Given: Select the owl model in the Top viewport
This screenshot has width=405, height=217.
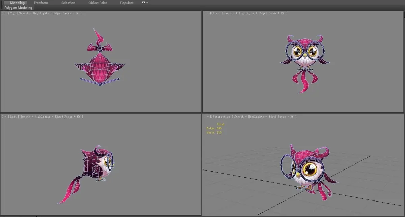Looking at the screenshot, I should click(x=100, y=66).
